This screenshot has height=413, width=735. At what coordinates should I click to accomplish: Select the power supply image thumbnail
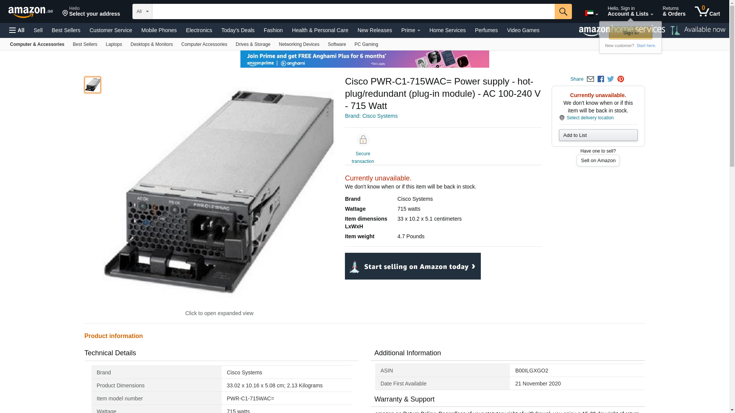point(93,85)
